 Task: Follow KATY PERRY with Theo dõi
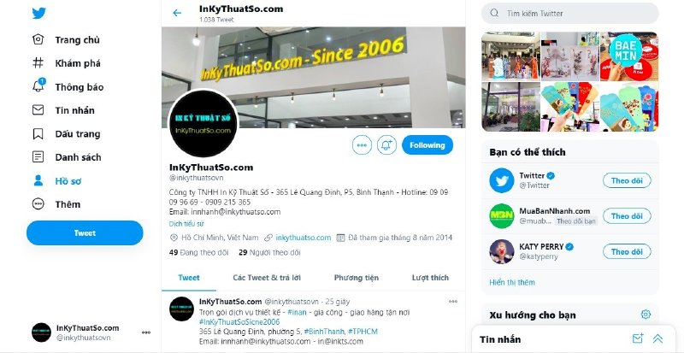(x=627, y=252)
